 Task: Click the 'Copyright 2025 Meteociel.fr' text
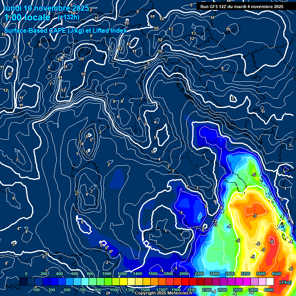tap(164, 293)
